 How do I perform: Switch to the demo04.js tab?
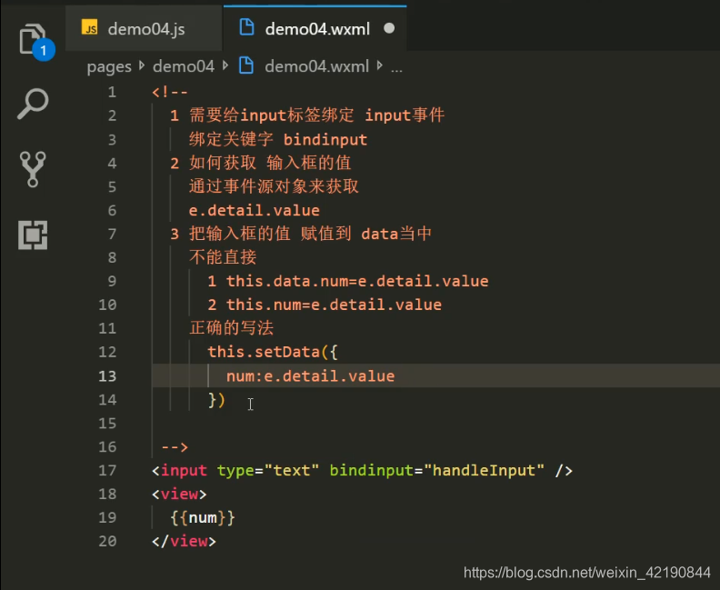pos(144,29)
